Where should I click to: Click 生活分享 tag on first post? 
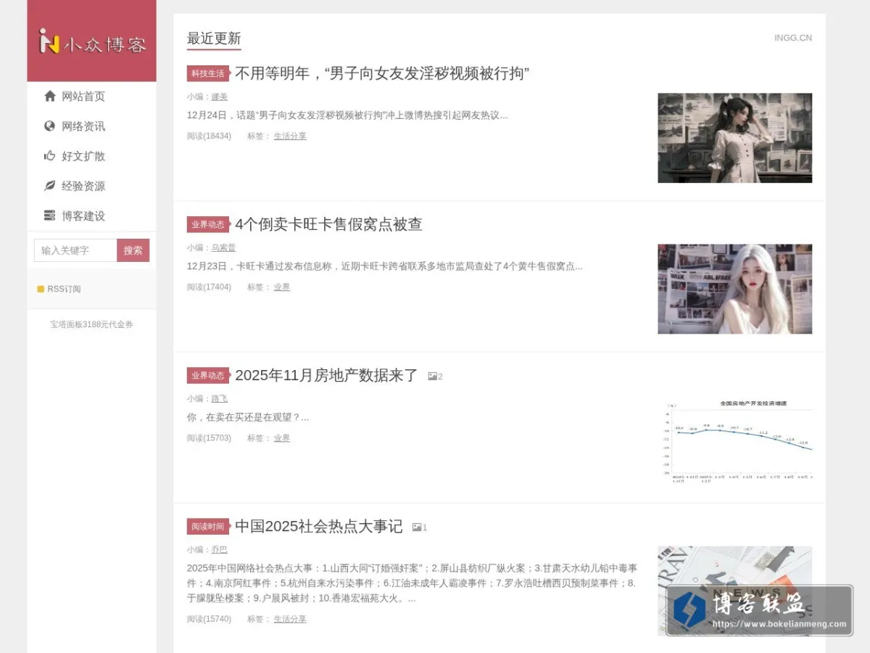[x=290, y=136]
